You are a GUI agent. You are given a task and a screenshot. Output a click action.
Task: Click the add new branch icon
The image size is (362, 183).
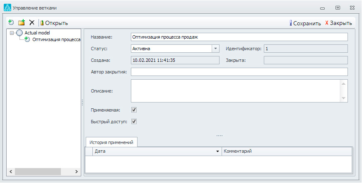[x=11, y=23]
